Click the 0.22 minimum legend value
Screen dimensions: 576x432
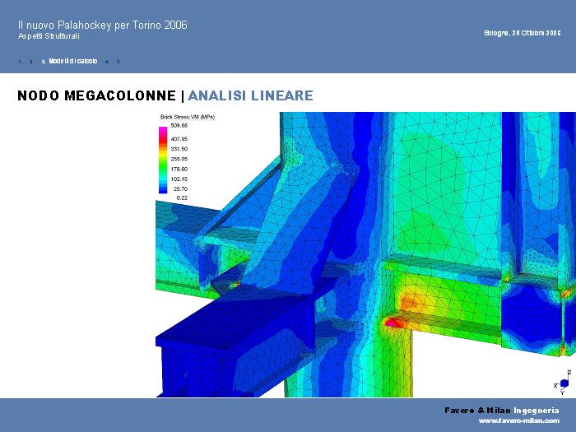[x=182, y=198]
